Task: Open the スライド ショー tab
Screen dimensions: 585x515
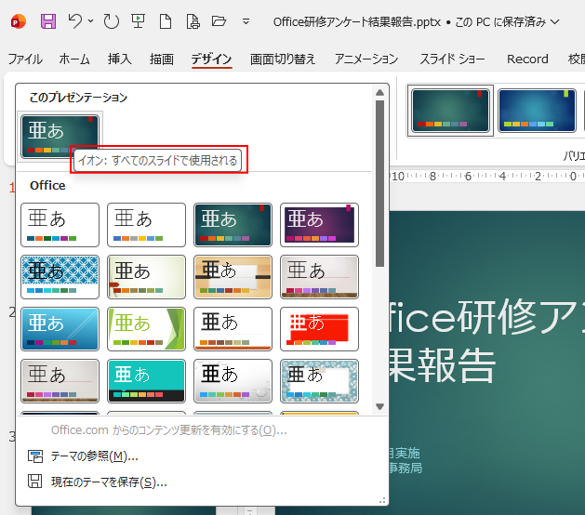Action: pos(452,59)
